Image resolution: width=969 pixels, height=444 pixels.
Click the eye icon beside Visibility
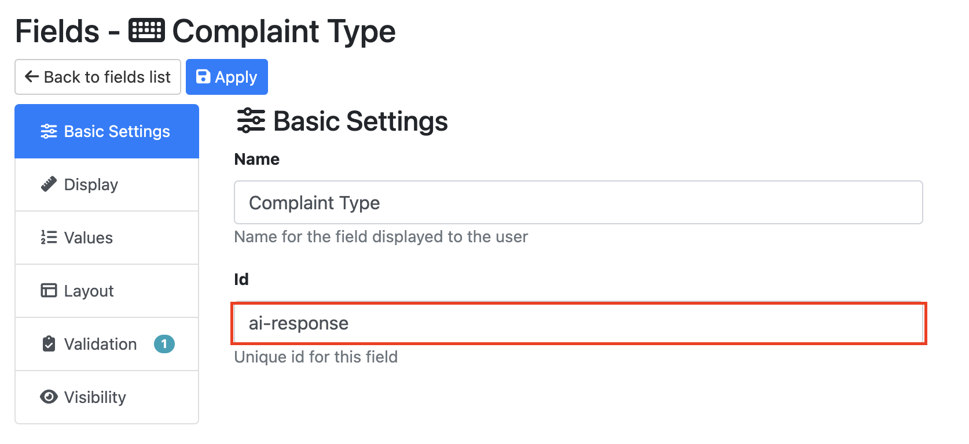(49, 397)
